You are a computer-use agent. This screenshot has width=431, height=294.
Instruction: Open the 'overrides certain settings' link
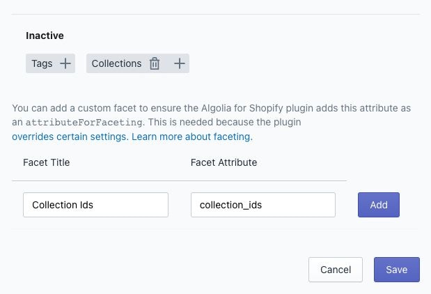click(x=69, y=137)
